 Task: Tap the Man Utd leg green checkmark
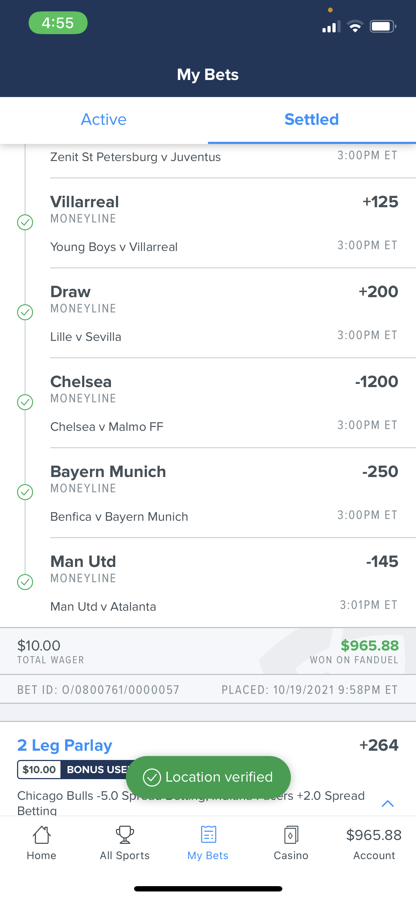25,582
